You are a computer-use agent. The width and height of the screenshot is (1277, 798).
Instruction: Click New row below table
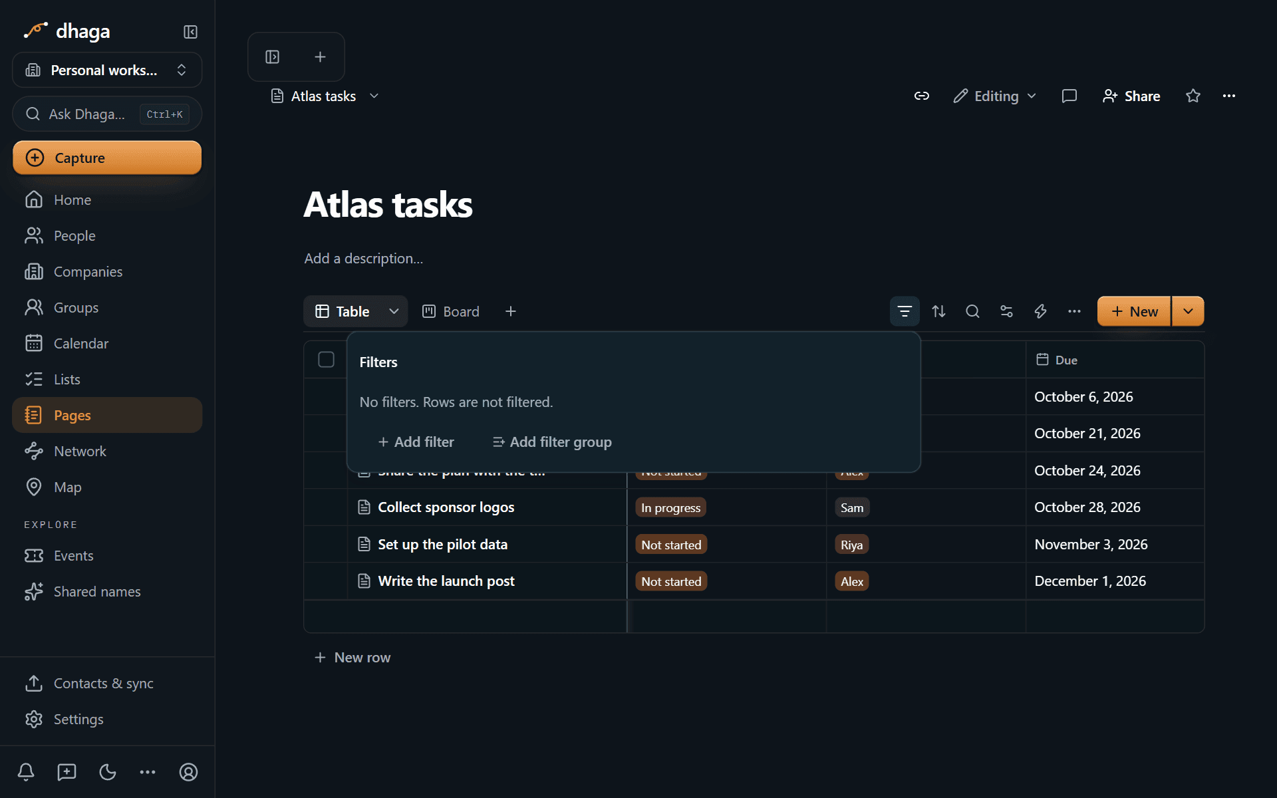click(353, 657)
